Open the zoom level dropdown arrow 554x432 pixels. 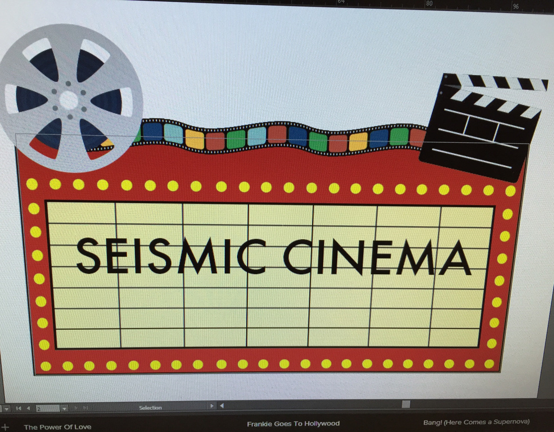tap(6, 409)
